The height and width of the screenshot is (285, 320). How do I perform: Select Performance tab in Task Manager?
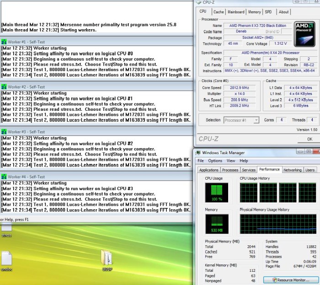click(x=269, y=169)
